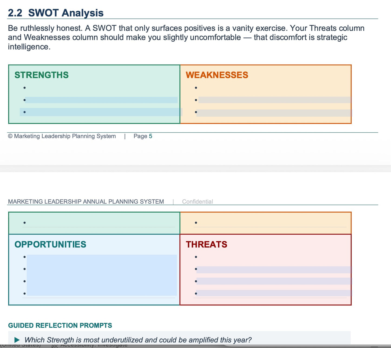Click the THREATS heading in the red box

point(206,244)
